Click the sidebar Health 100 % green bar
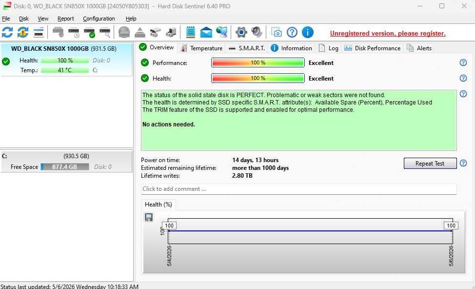The height and width of the screenshot is (289, 475). click(65, 61)
